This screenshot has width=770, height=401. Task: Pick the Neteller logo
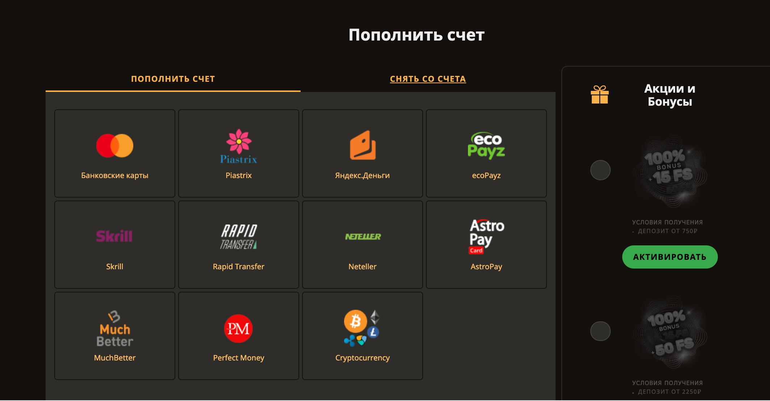click(x=363, y=237)
